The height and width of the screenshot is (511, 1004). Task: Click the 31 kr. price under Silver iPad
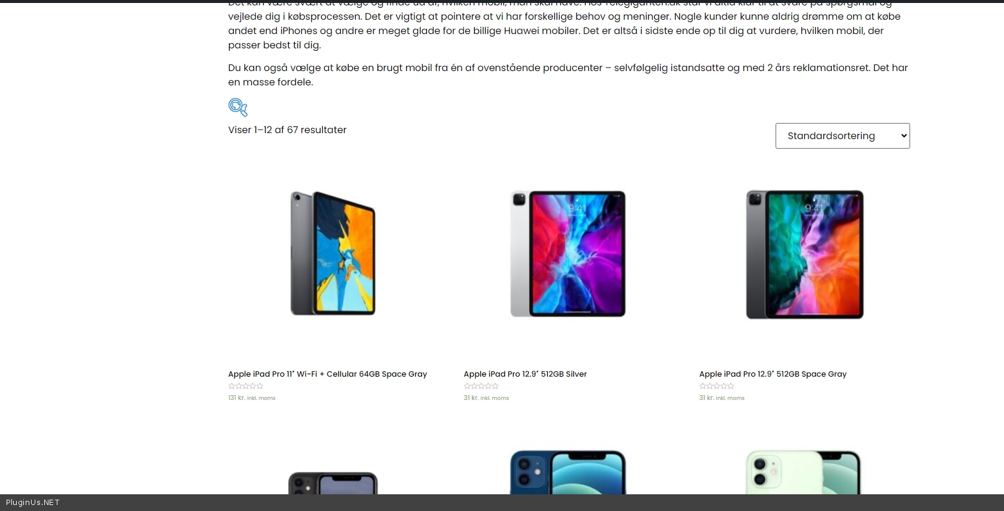pyautogui.click(x=471, y=398)
